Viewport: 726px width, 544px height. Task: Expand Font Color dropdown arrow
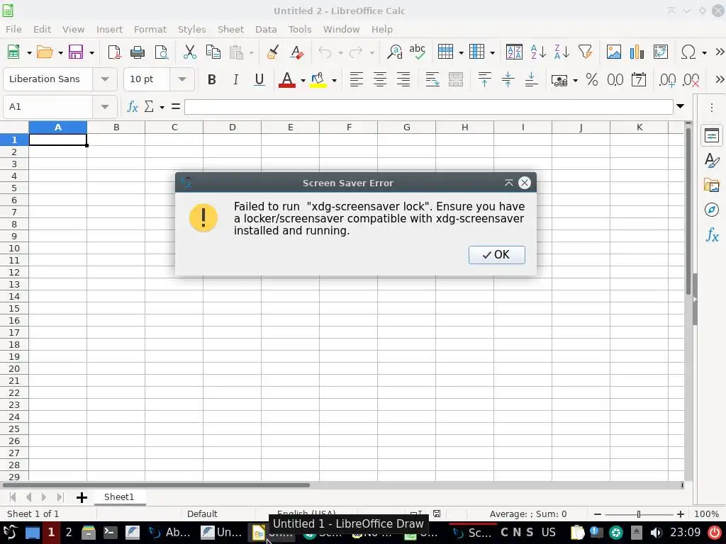pos(303,81)
